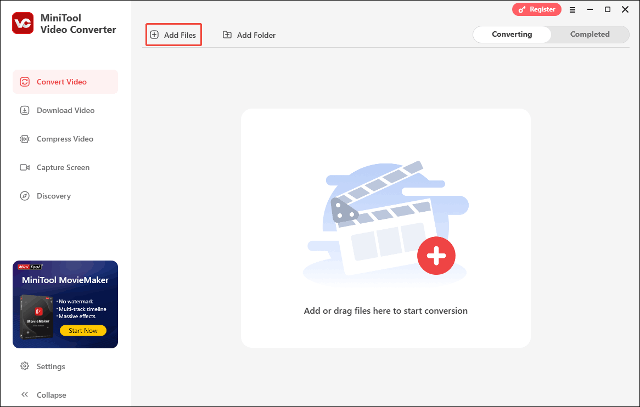
Task: Click the key icon on Register button
Action: (x=522, y=9)
